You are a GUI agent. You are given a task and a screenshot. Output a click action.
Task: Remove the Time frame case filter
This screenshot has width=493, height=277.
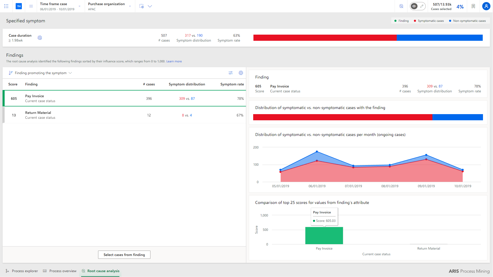tap(79, 6)
